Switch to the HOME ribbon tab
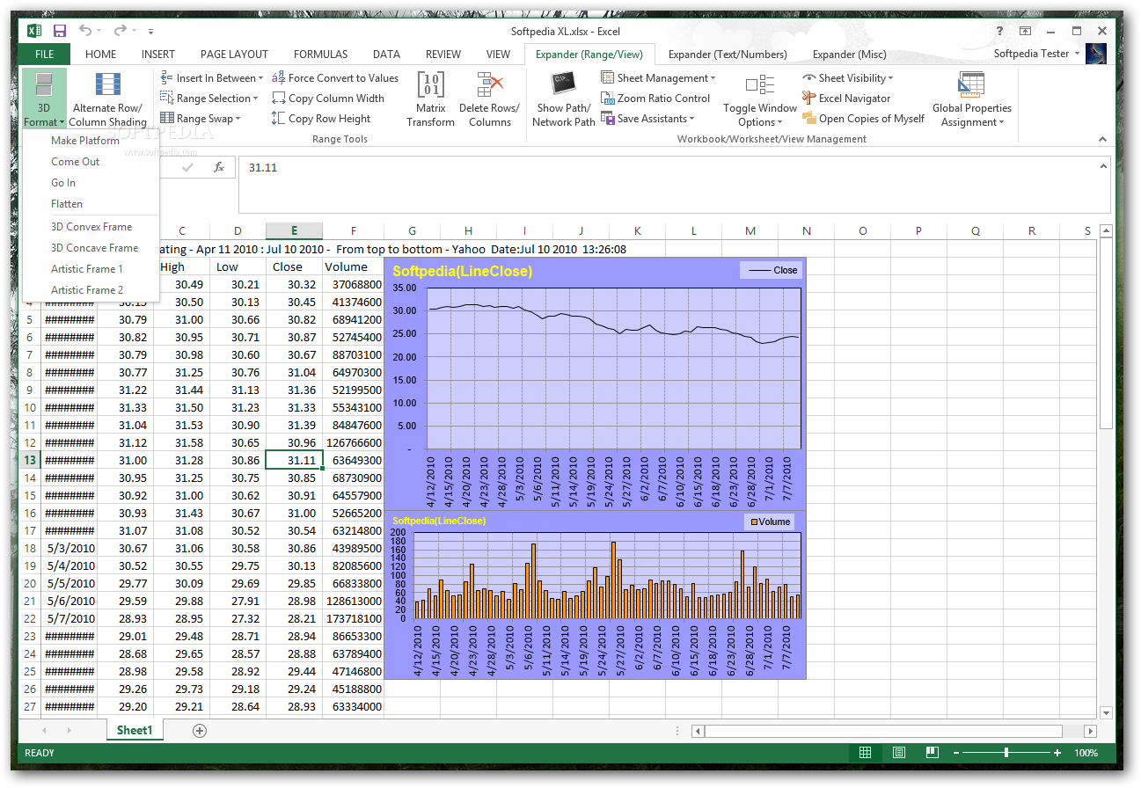 [100, 55]
